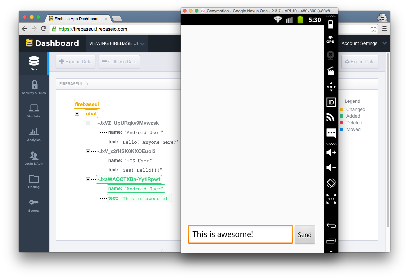This screenshot has width=409, height=279.
Task: Click the emulator Wi-Fi status icon
Action: point(278,20)
